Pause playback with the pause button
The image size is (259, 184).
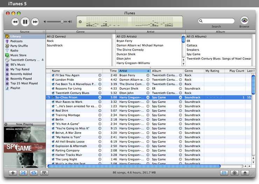tap(25, 22)
